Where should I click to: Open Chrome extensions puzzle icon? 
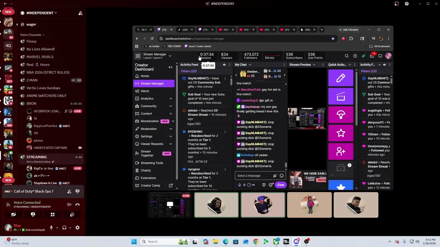pyautogui.click(x=351, y=38)
